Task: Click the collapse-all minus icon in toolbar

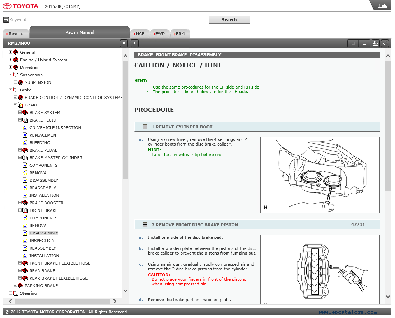Action: click(364, 43)
